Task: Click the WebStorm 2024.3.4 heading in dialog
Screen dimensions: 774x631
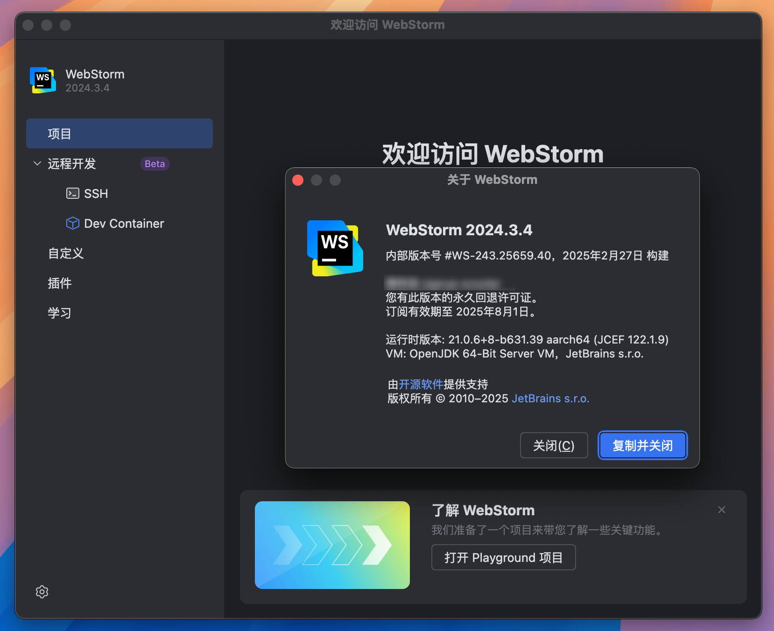Action: tap(459, 230)
